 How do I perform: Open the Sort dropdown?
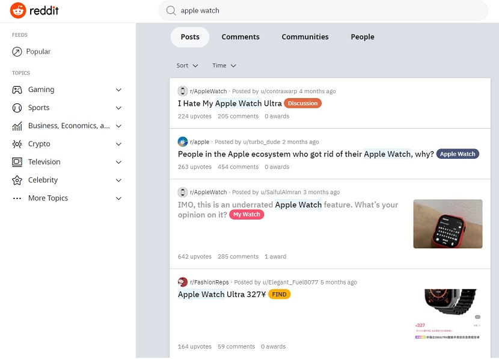tap(186, 66)
